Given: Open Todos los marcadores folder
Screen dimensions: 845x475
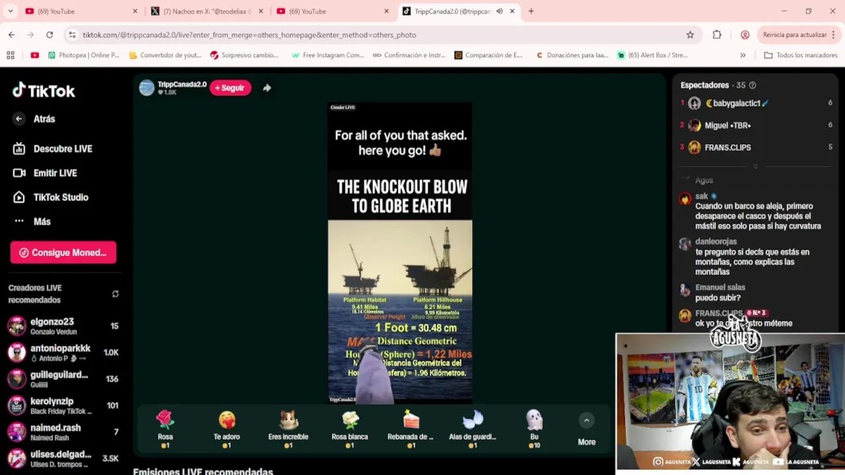Looking at the screenshot, I should pyautogui.click(x=800, y=55).
